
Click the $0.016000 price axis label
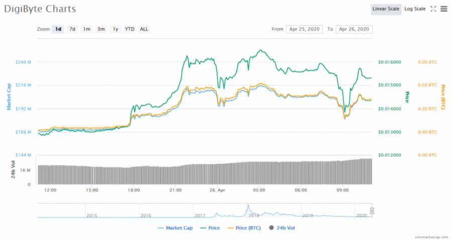tap(389, 62)
